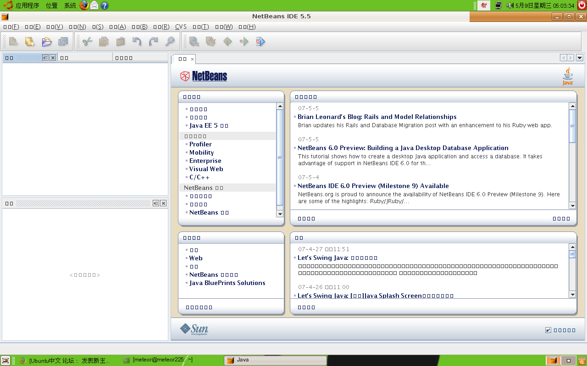Screen dimensions: 587x366
Task: Open the menu with (V) mnemonic
Action: [x=55, y=27]
